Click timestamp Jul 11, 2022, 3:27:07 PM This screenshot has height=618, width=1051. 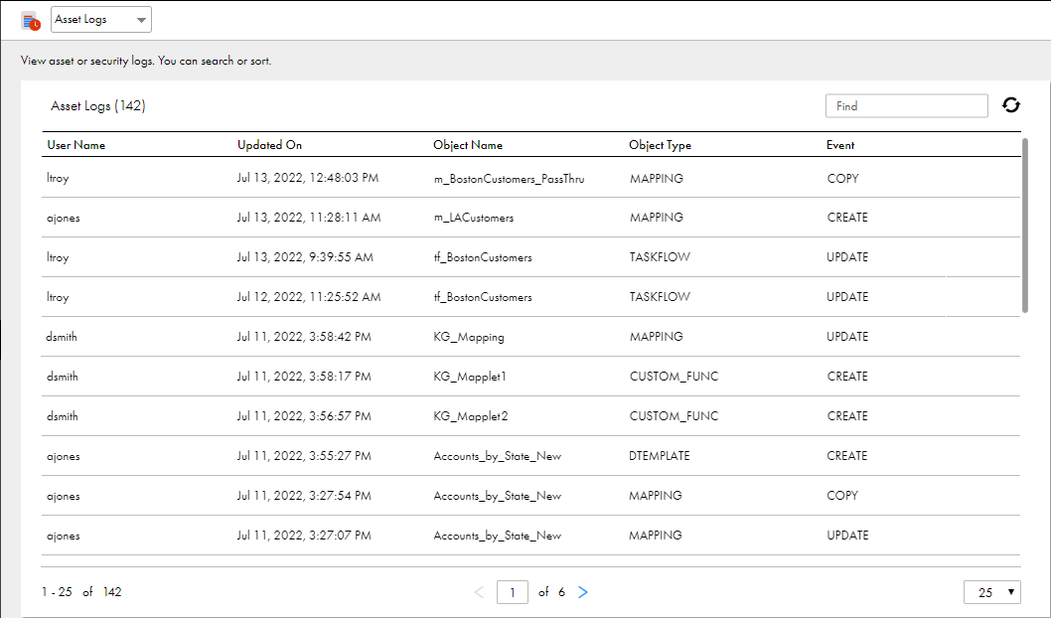[x=304, y=535]
